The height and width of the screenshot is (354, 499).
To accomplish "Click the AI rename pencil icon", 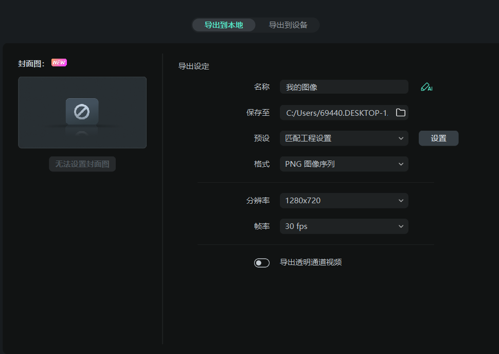I will point(426,86).
